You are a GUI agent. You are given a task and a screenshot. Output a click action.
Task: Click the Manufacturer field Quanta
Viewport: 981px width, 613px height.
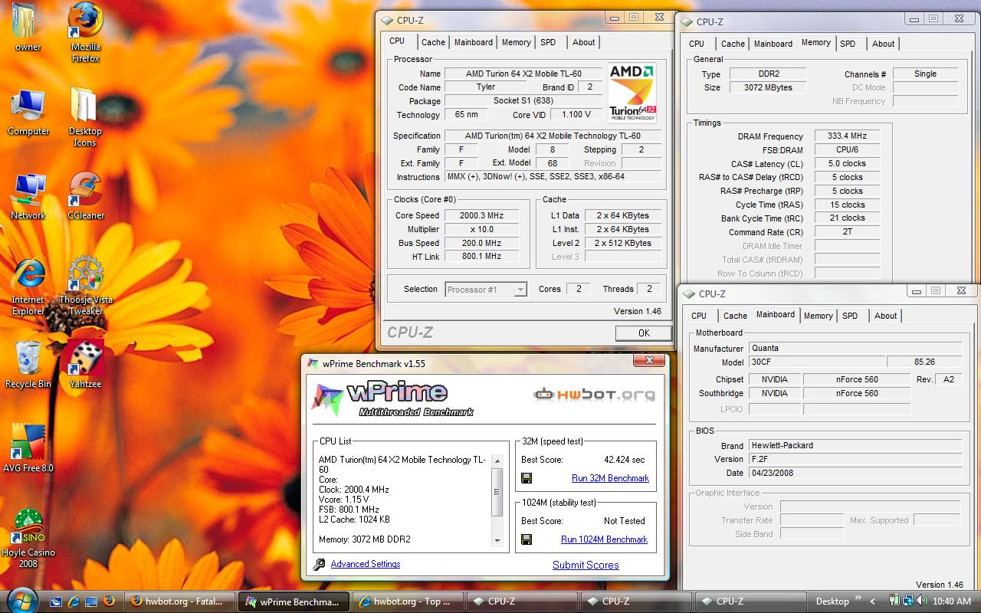(x=855, y=348)
